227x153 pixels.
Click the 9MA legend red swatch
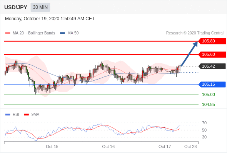point(26,115)
